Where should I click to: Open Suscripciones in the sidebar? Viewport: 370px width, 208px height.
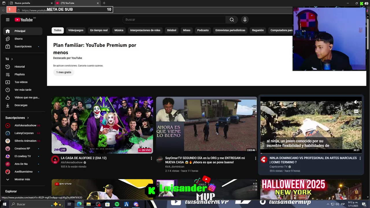pos(23,47)
